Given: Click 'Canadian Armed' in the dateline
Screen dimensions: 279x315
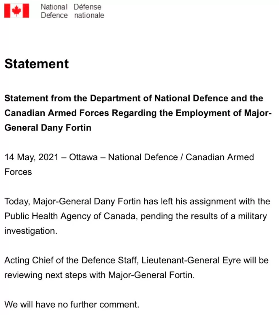Looking at the screenshot, I should tap(220, 157).
